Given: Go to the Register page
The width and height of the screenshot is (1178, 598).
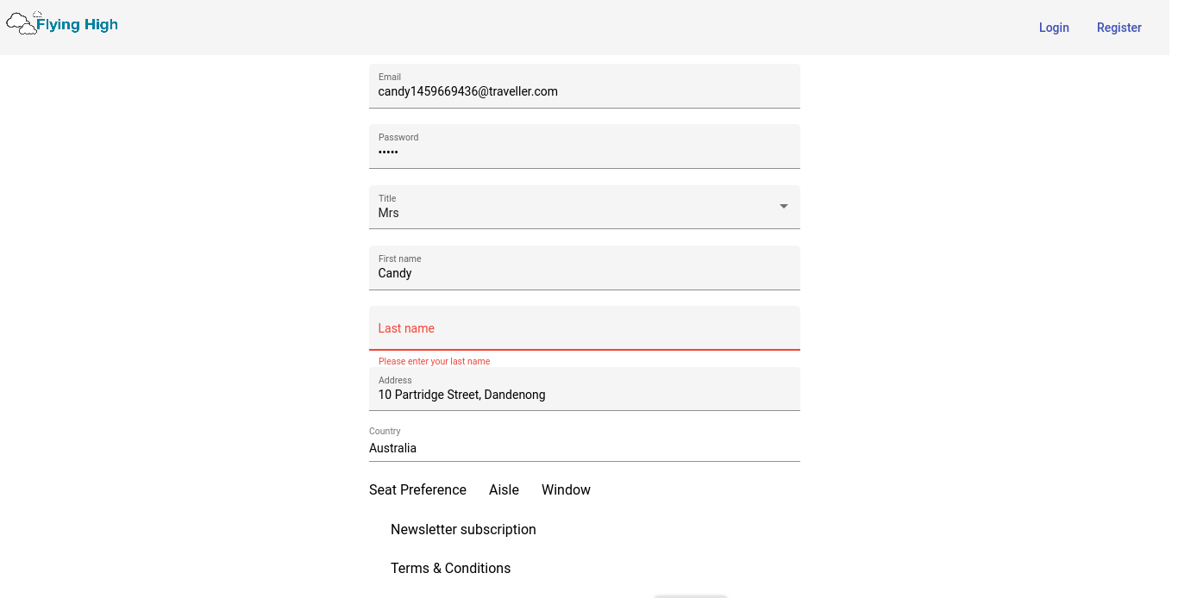Looking at the screenshot, I should click(1119, 28).
